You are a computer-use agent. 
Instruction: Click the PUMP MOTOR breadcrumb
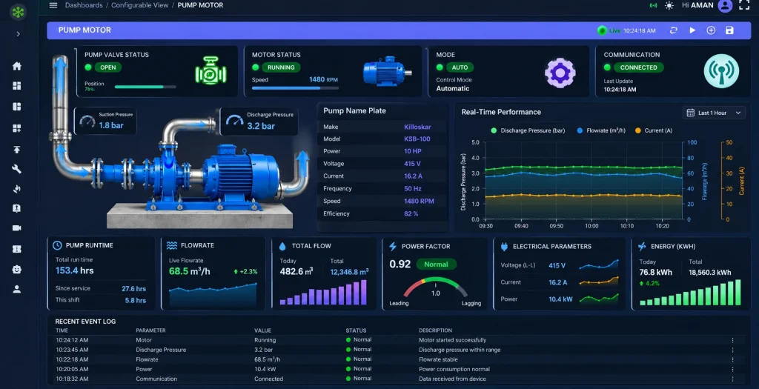pos(200,5)
